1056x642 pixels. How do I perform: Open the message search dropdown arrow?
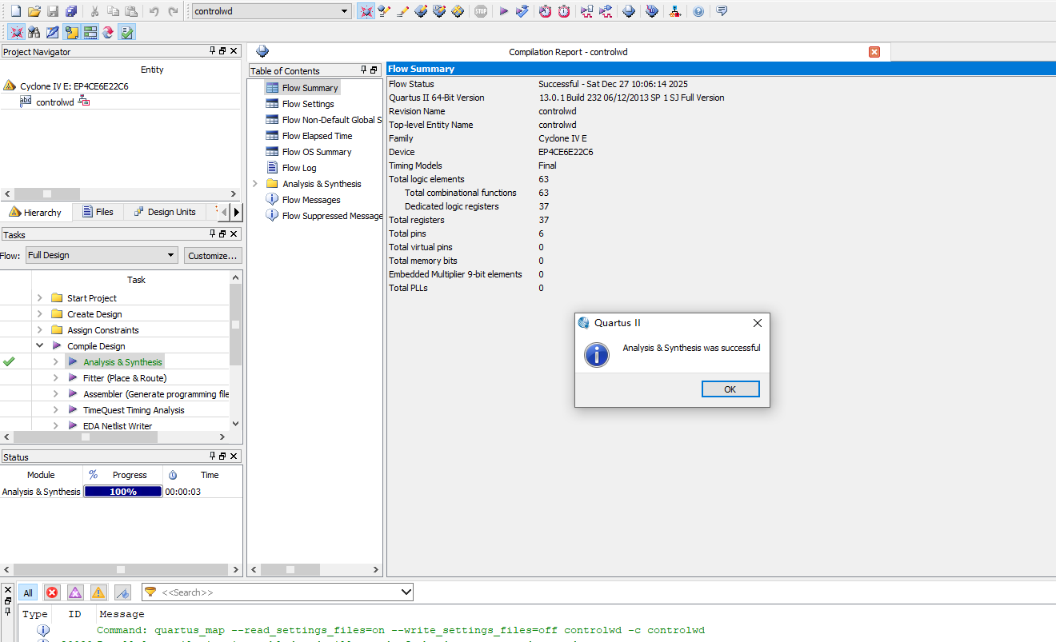(x=406, y=592)
